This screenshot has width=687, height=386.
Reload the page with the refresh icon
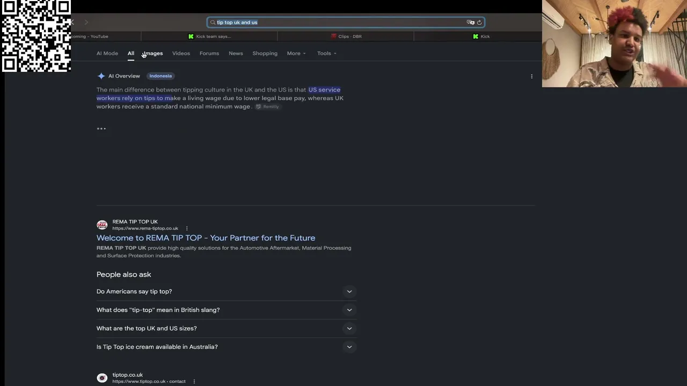[x=479, y=23]
